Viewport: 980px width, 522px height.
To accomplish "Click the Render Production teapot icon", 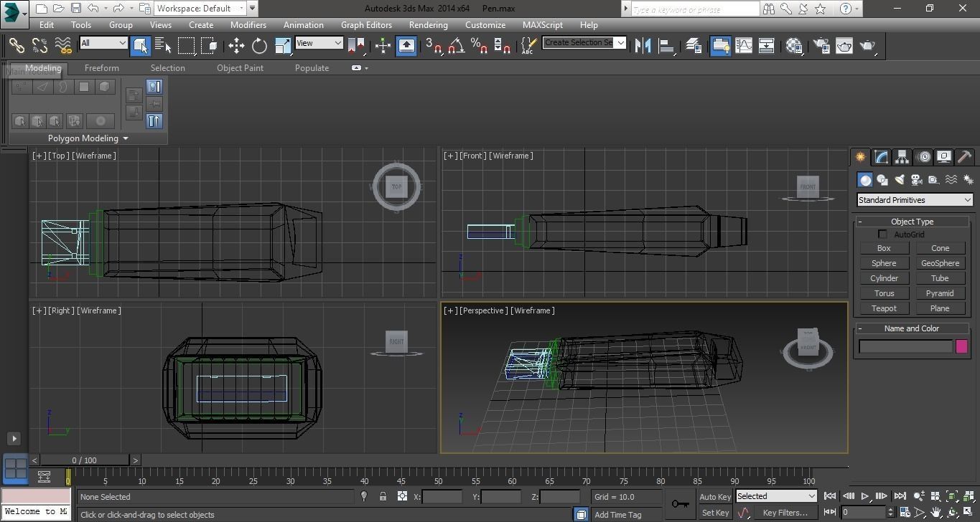I will coord(868,45).
